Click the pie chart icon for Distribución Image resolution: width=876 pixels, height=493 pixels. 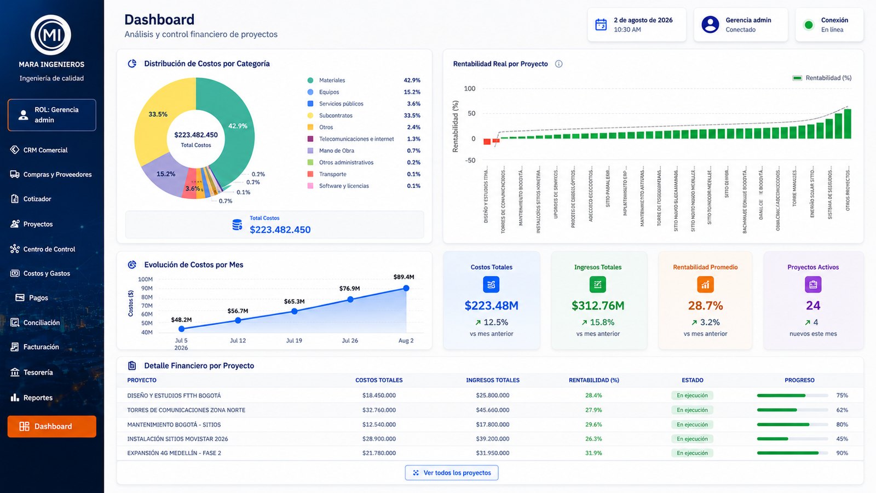pos(132,64)
